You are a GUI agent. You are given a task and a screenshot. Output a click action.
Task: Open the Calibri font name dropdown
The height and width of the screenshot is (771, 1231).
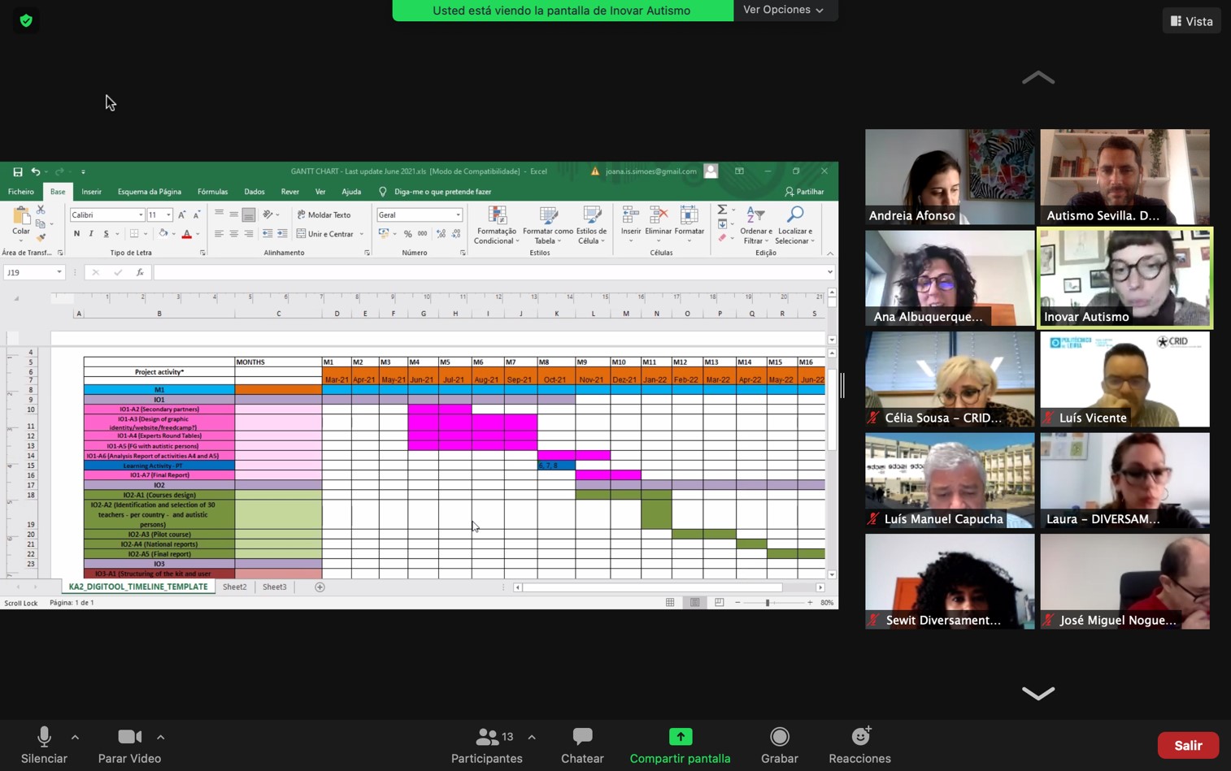(141, 215)
